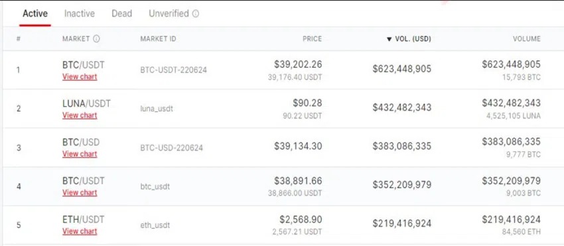Select the Active tab
This screenshot has width=564, height=246.
[x=35, y=14]
